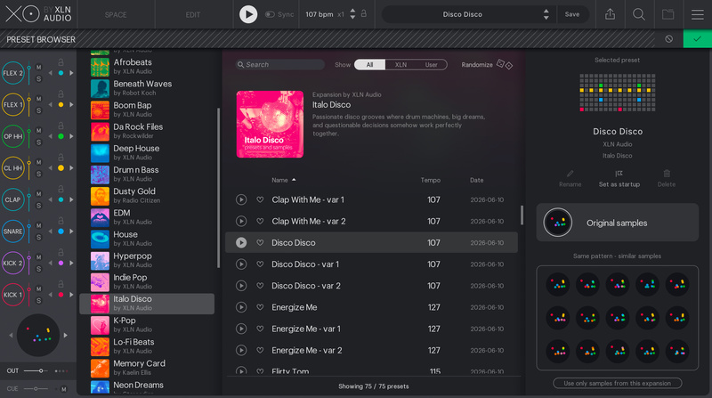This screenshot has height=398, width=712.
Task: Preview Clap With Me - var 1 preset
Action: 241,199
